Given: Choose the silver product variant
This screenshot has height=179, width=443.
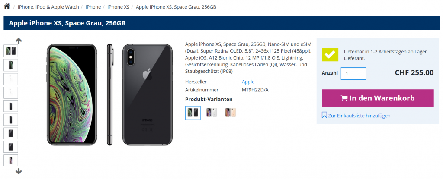Looking at the screenshot, I should [x=212, y=113].
